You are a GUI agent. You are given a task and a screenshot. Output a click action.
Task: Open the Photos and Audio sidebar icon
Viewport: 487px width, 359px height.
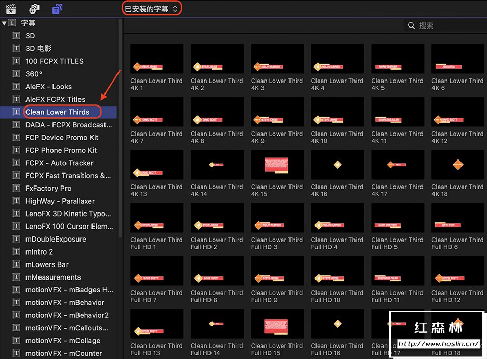[x=34, y=9]
